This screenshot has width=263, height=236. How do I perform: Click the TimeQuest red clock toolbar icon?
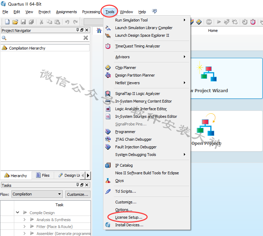click(x=253, y=22)
